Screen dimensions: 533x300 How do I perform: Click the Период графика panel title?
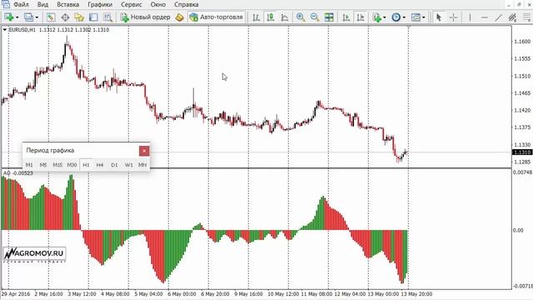pyautogui.click(x=50, y=150)
